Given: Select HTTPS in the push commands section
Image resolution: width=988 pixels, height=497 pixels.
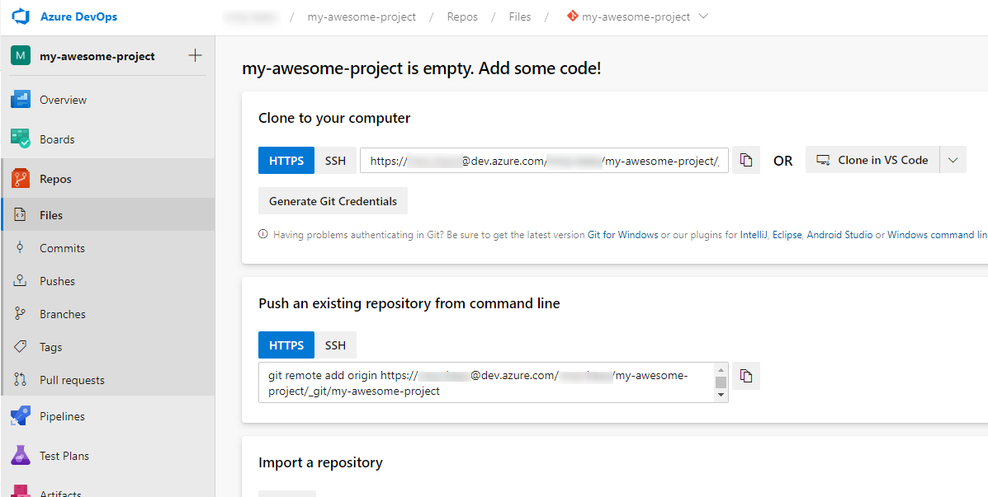Looking at the screenshot, I should tap(286, 345).
